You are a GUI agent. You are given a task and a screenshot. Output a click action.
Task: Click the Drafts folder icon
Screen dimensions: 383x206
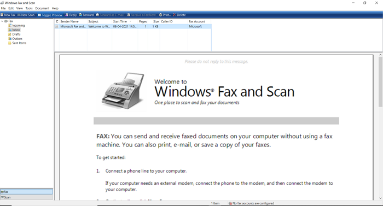(x=10, y=34)
